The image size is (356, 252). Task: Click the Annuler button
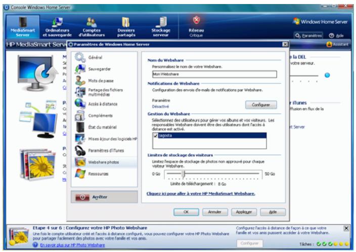click(215, 212)
